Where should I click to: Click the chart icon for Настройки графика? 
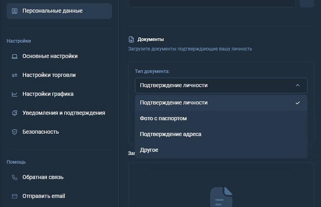[14, 94]
